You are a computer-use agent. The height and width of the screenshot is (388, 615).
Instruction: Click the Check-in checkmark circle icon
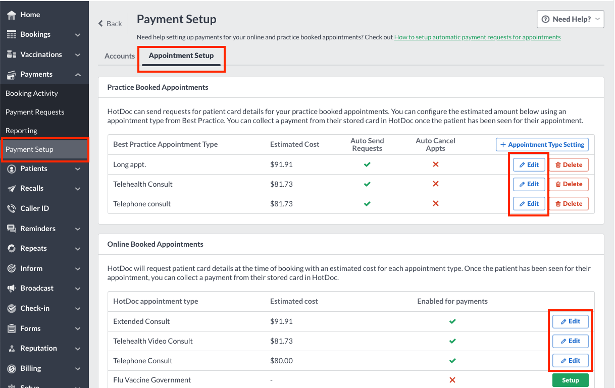(x=12, y=308)
